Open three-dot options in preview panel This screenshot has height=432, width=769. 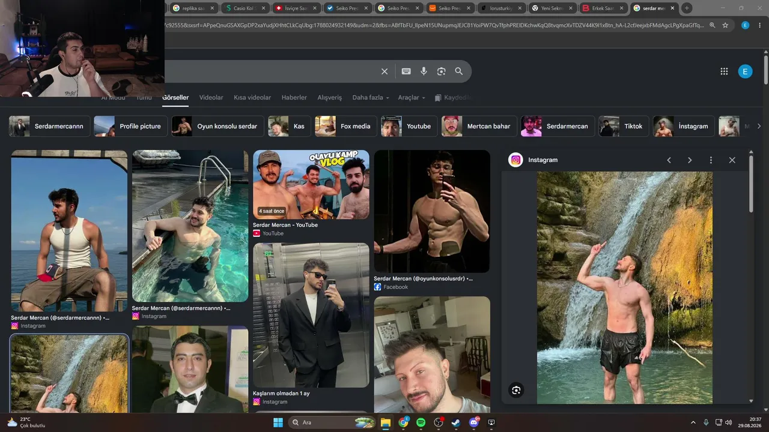pyautogui.click(x=711, y=160)
